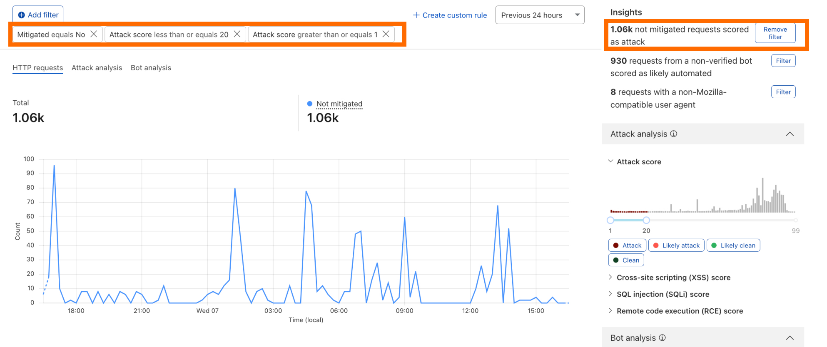
Task: Filter by non-Mozilla-compatible user agent requests
Action: 783,92
